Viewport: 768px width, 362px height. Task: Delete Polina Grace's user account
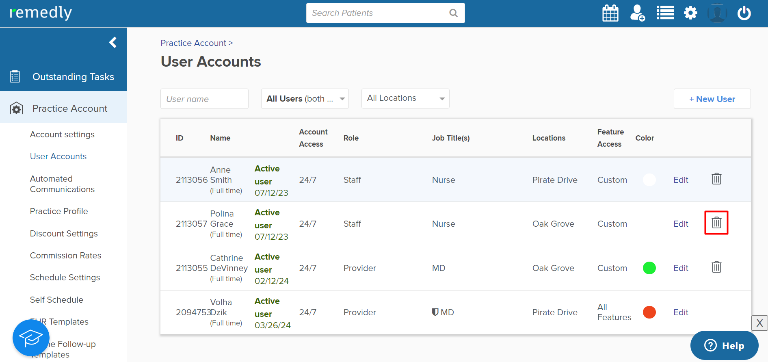click(x=716, y=223)
